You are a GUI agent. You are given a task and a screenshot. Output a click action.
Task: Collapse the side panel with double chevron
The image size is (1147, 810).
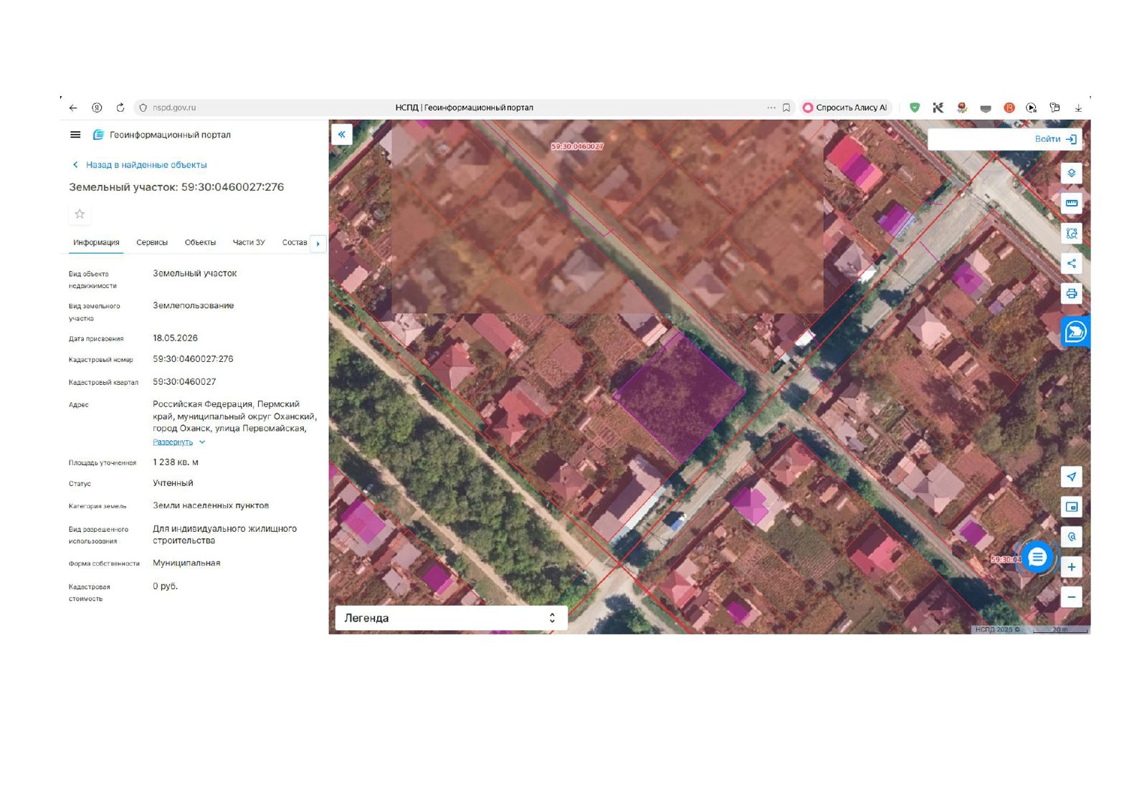(342, 134)
